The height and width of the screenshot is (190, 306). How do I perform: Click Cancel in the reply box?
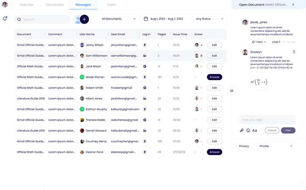271,130
